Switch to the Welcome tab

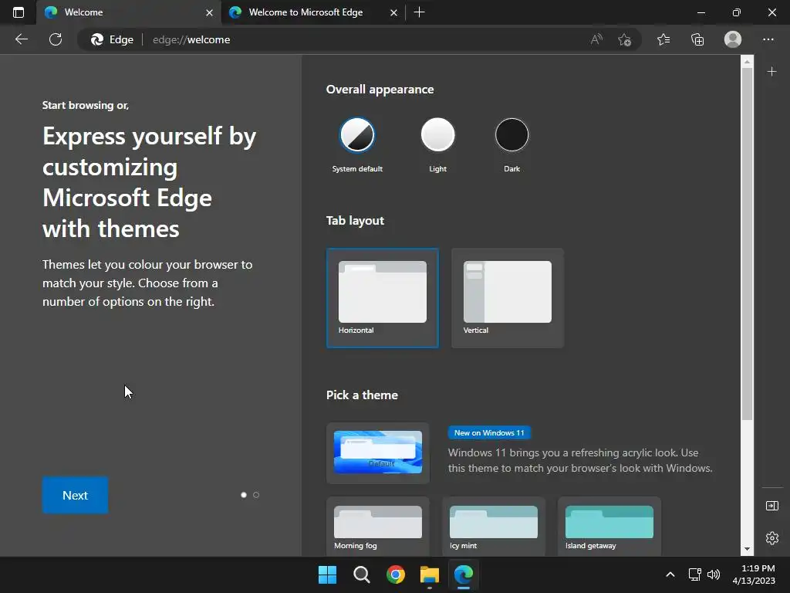coord(129,12)
